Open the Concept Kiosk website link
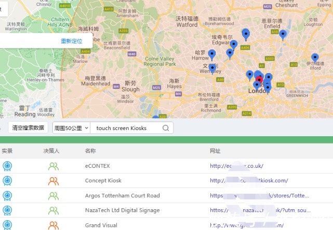Screen dimensions: 333x230 click(x=249, y=180)
